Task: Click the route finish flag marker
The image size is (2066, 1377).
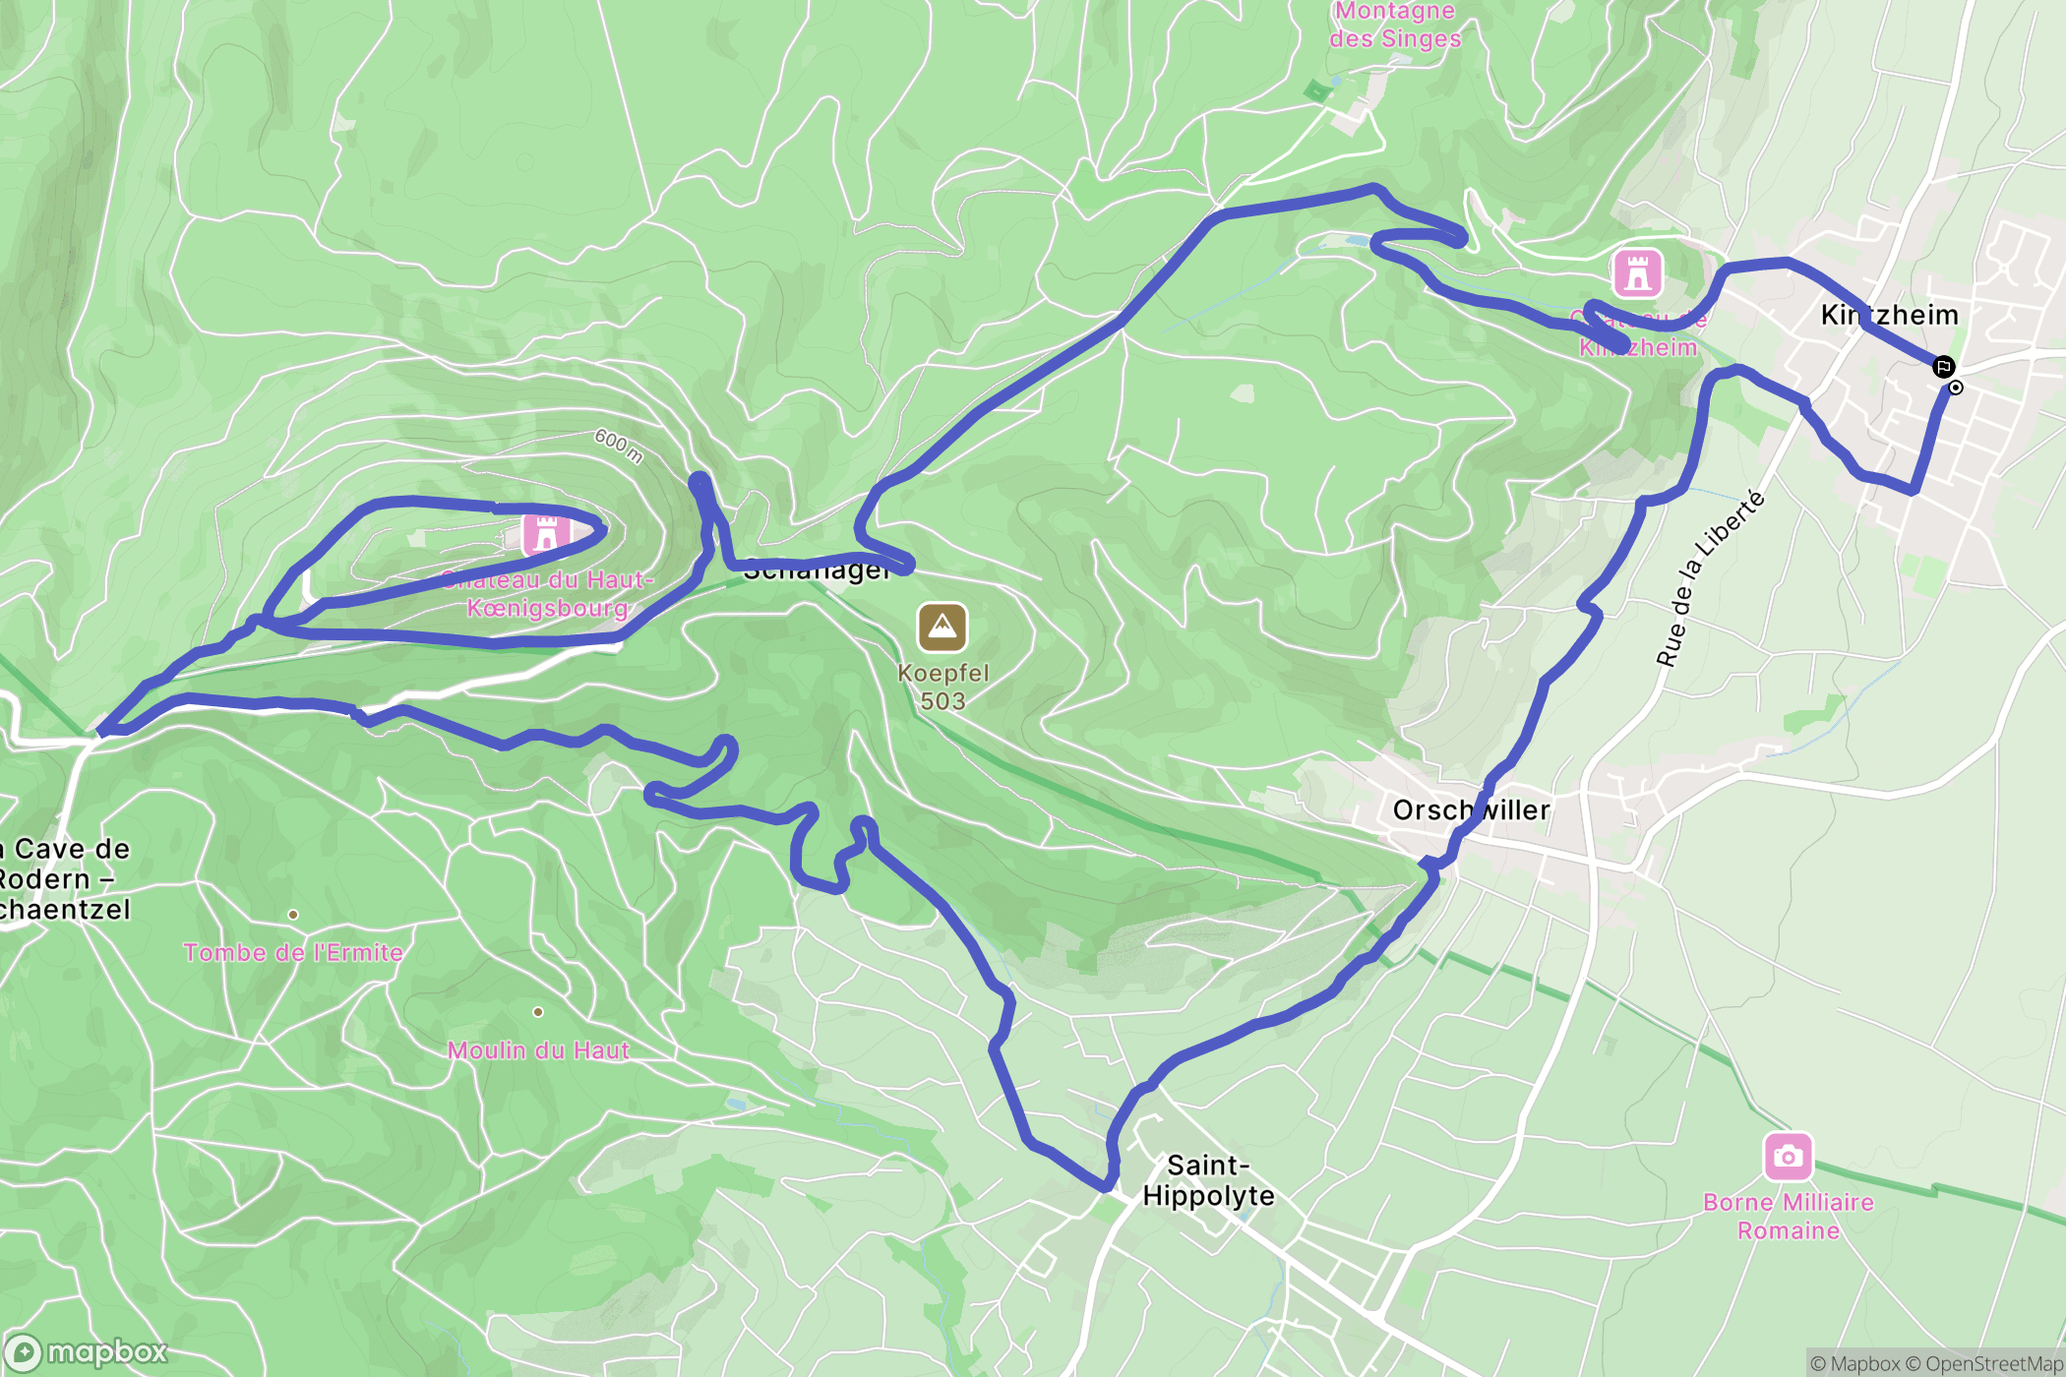Action: 1943,367
